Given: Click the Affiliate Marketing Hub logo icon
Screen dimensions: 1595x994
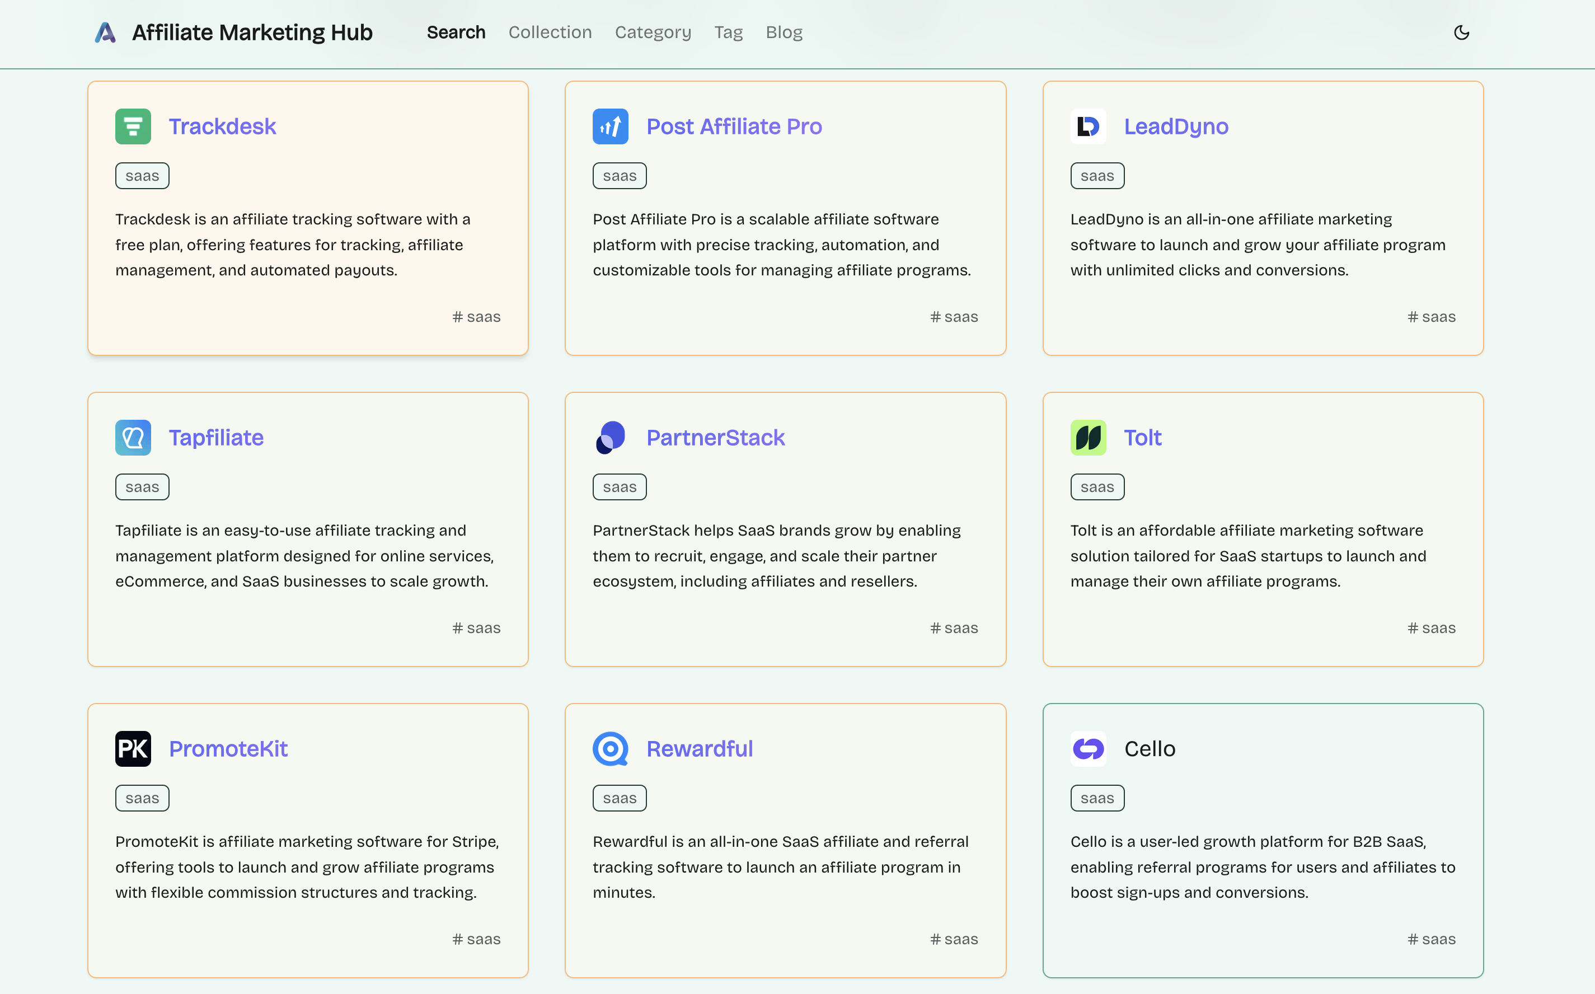Looking at the screenshot, I should tap(105, 32).
